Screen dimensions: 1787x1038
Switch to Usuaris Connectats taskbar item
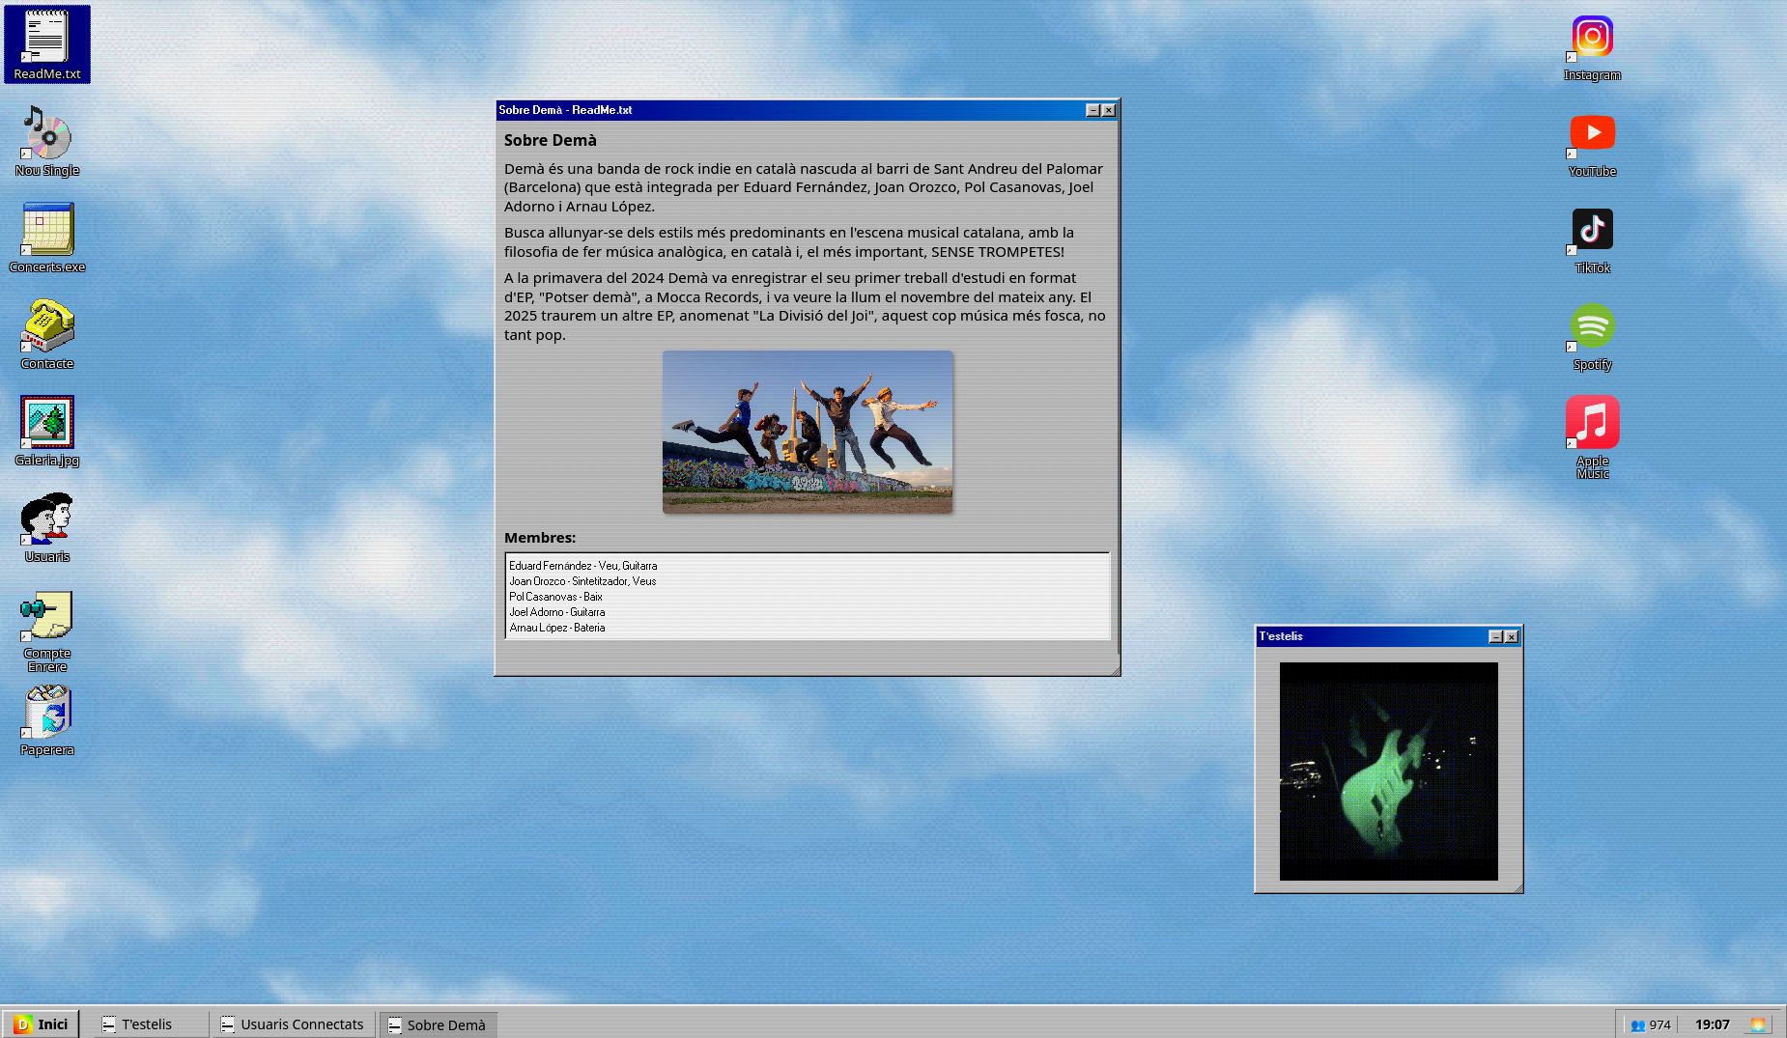pos(293,1024)
